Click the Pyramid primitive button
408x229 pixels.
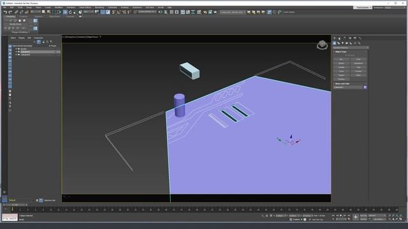[358, 71]
